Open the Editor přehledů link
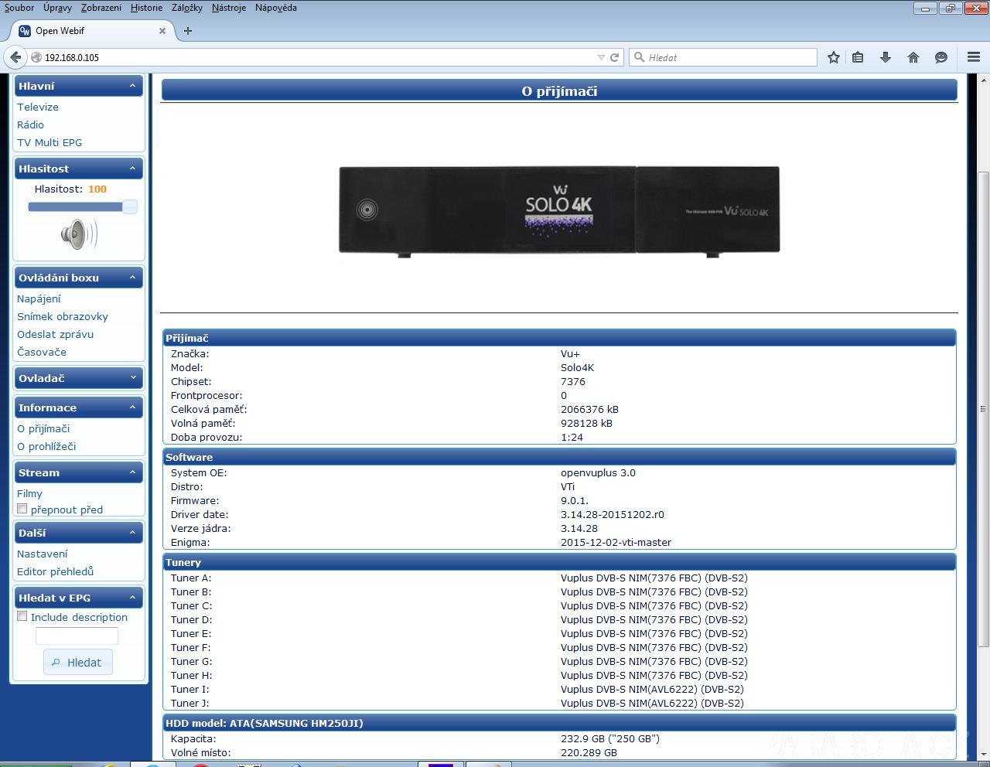 click(55, 571)
